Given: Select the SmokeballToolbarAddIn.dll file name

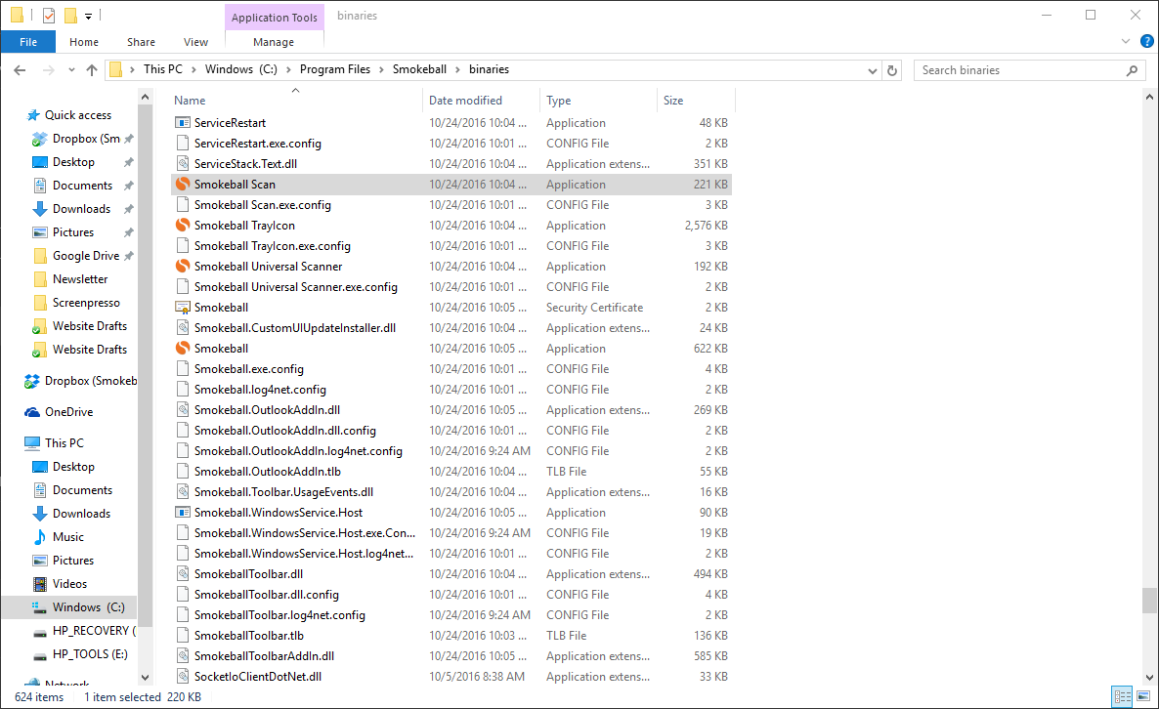Looking at the screenshot, I should (x=264, y=656).
